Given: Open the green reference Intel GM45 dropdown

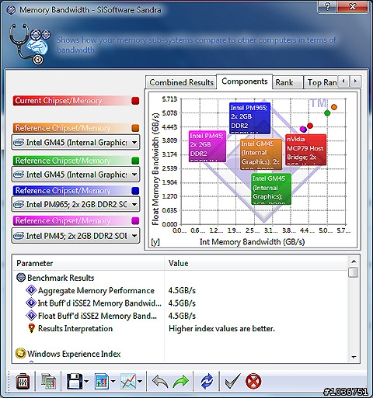Looking at the screenshot, I should tap(75, 175).
